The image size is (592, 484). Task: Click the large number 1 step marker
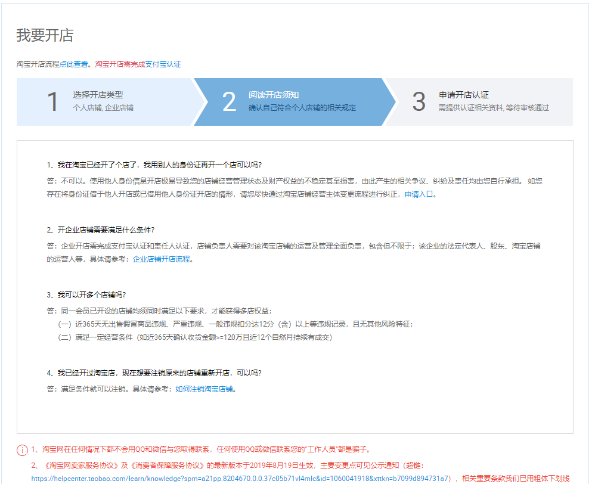pos(53,102)
